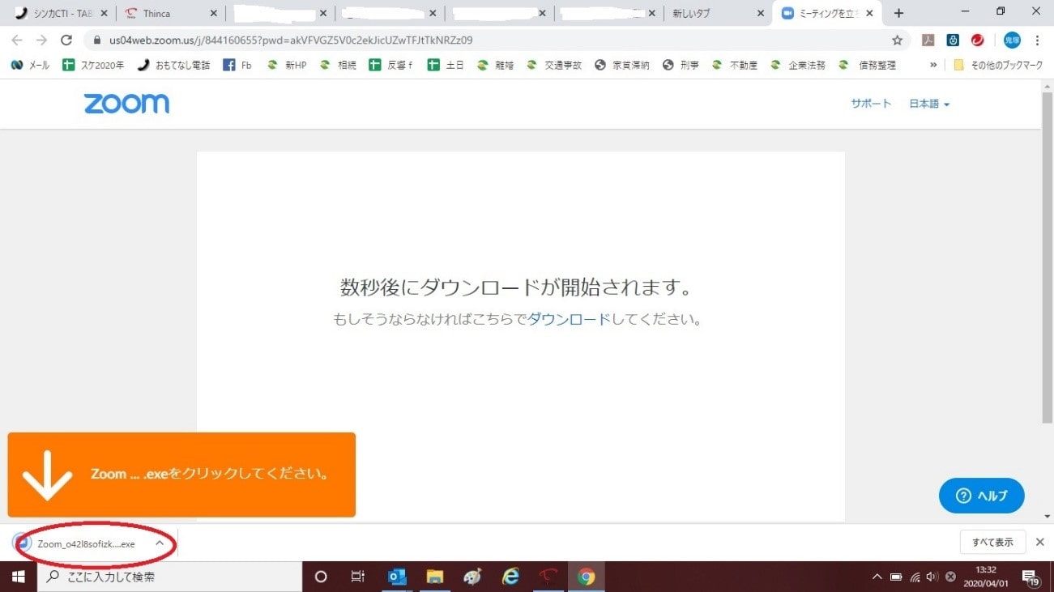
Task: Open the 土日 bookmark
Action: (x=446, y=66)
